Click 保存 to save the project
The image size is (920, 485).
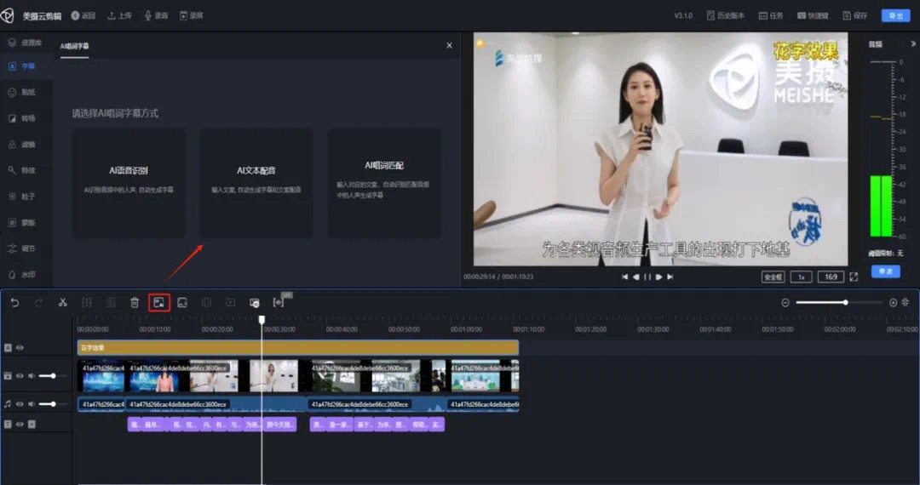coord(855,16)
